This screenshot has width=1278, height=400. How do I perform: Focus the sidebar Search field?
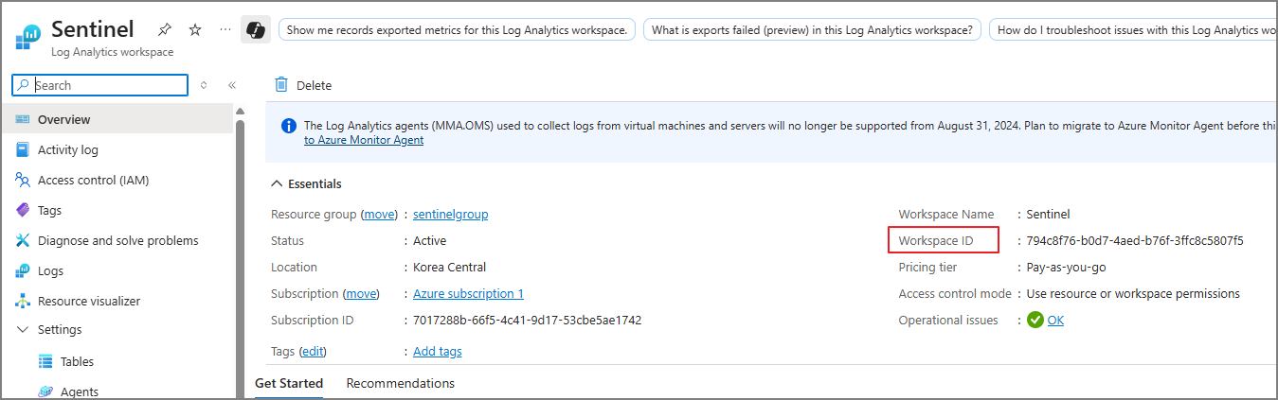click(x=100, y=85)
